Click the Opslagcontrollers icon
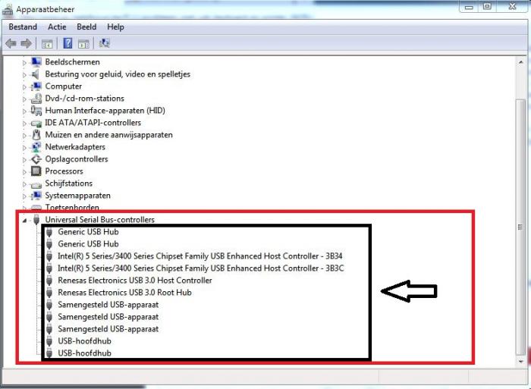The height and width of the screenshot is (389, 531). 36,159
